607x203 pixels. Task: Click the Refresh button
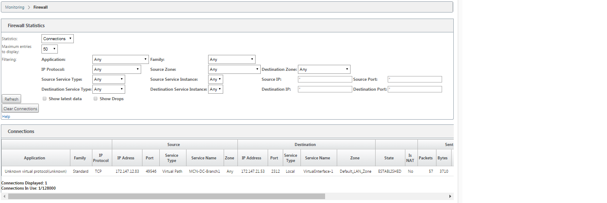11,99
